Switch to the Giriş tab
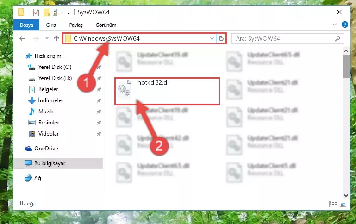Screen dimensions: 356x224 tap(51, 25)
